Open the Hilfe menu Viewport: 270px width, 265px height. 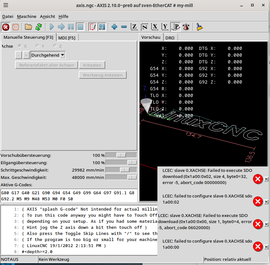(63, 17)
